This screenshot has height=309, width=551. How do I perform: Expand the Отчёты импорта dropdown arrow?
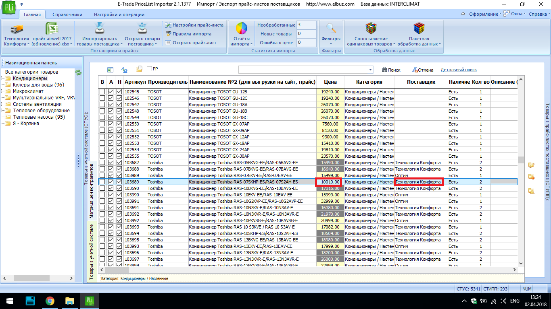click(x=251, y=44)
